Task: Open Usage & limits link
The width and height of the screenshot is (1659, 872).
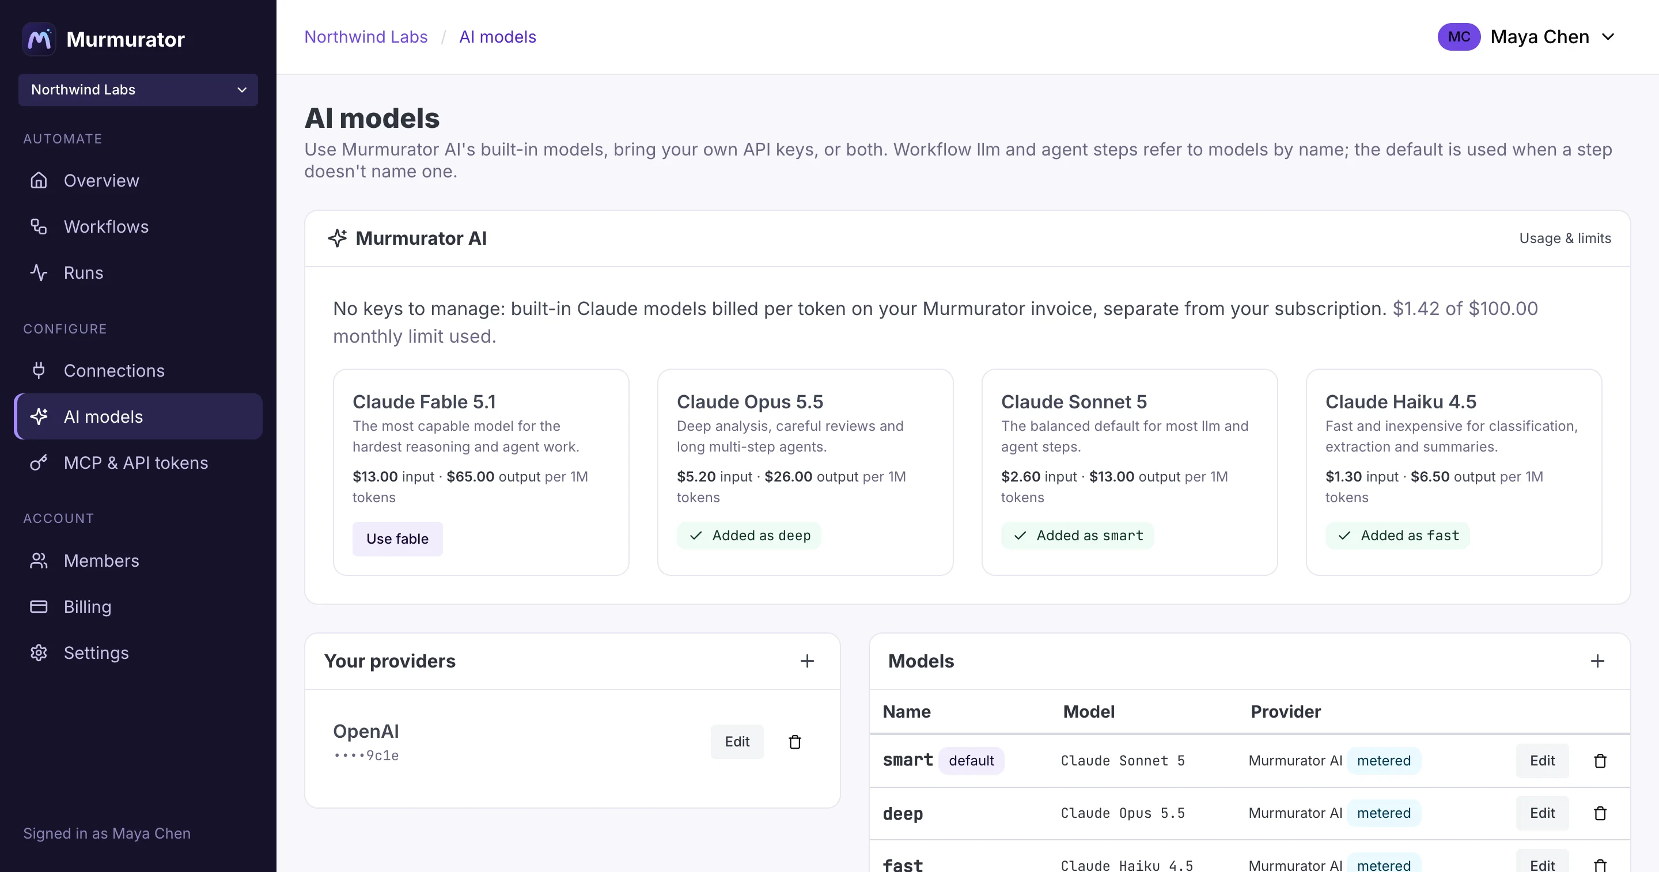Action: click(x=1565, y=238)
